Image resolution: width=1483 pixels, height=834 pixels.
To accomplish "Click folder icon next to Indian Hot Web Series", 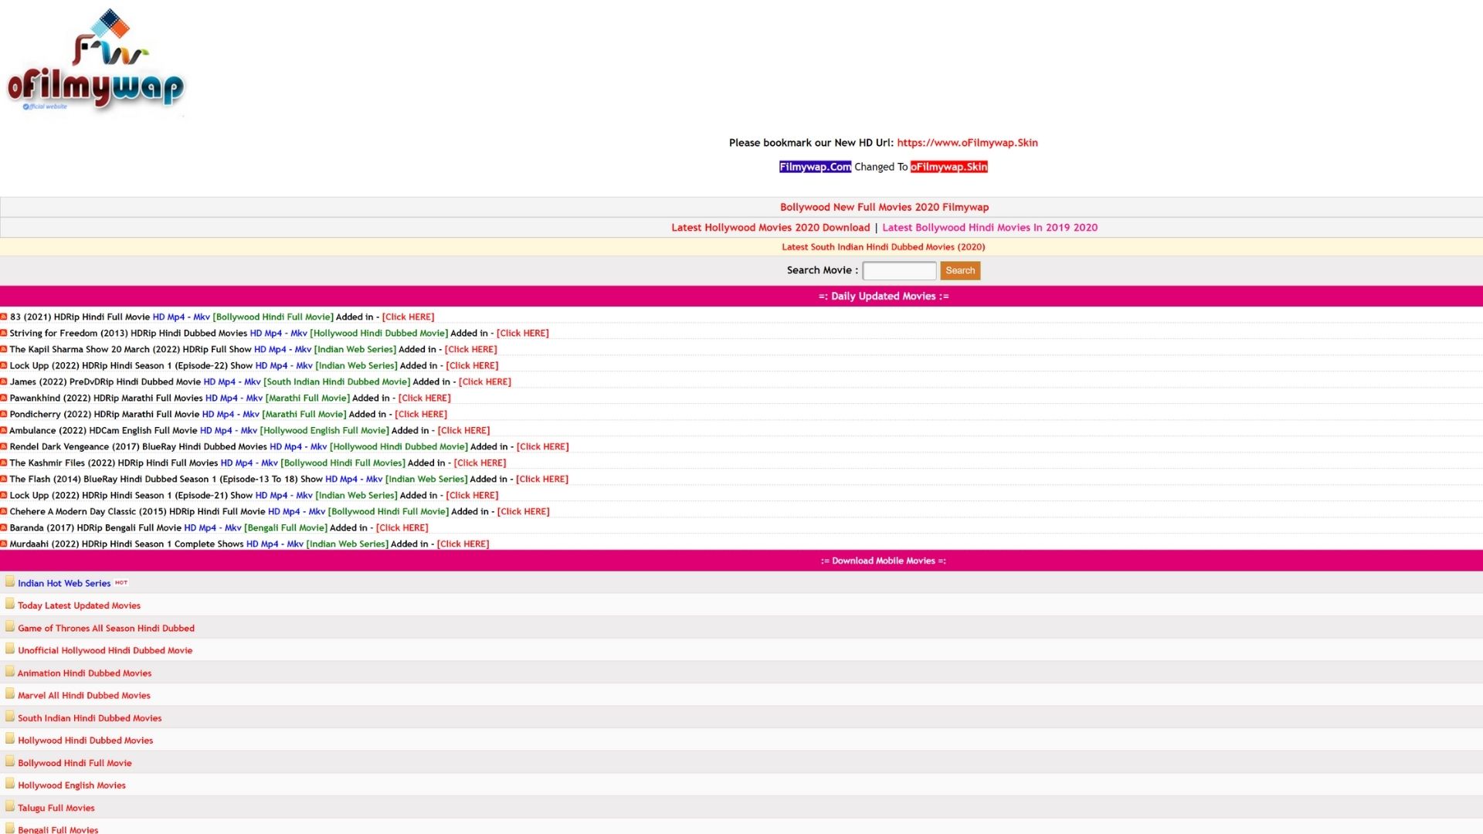I will click(10, 581).
